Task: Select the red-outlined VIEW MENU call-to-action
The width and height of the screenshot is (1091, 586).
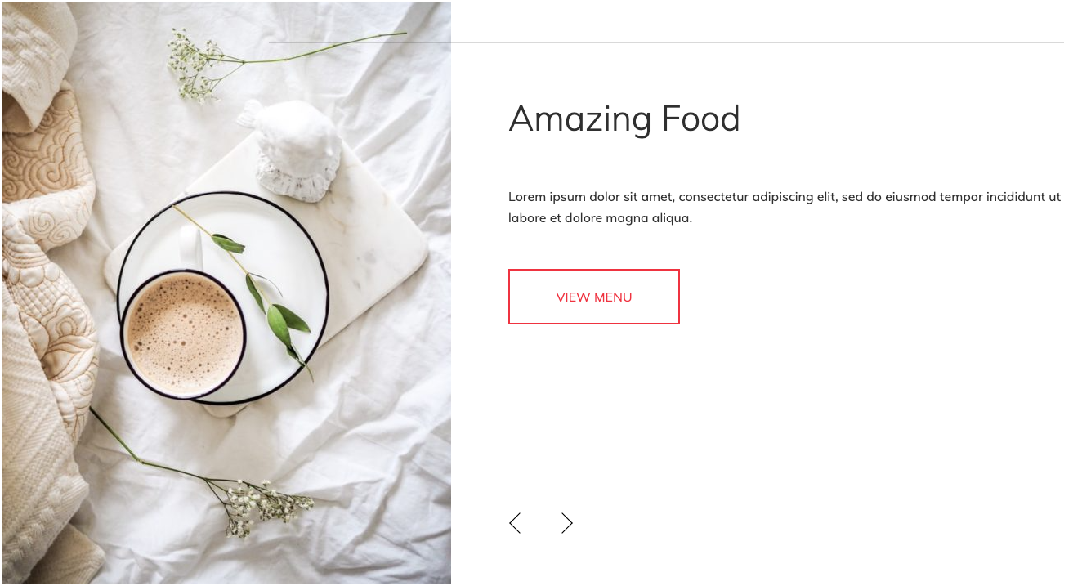Action: pos(594,297)
